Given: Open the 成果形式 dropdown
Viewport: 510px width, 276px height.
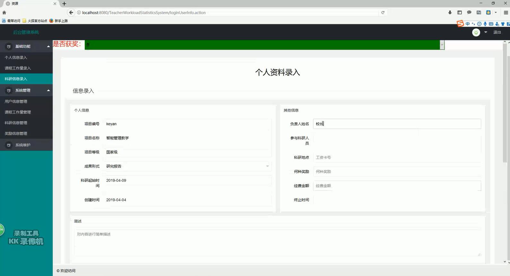Looking at the screenshot, I should (x=187, y=166).
